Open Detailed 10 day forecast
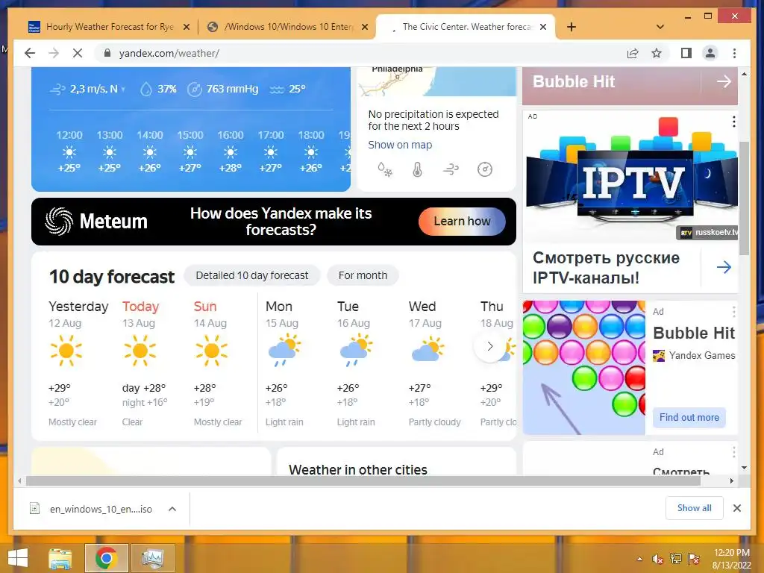The height and width of the screenshot is (573, 764). [252, 275]
